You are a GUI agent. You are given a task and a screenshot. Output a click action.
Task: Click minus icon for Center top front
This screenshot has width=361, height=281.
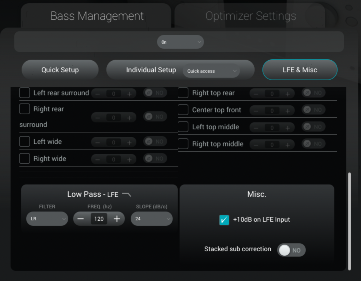pos(256,111)
